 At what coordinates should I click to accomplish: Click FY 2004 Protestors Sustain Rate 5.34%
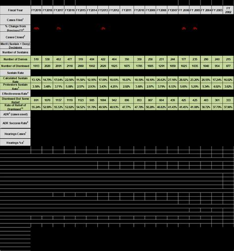pyautogui.click(x=206, y=87)
